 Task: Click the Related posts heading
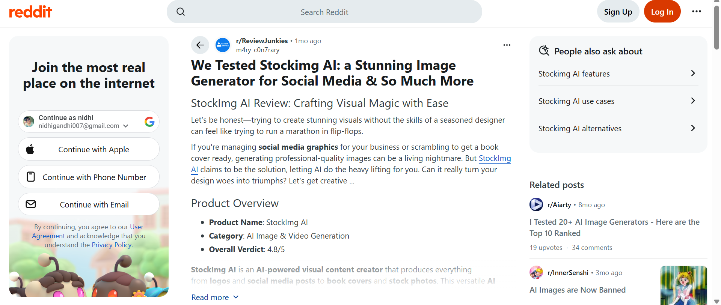[x=557, y=185]
